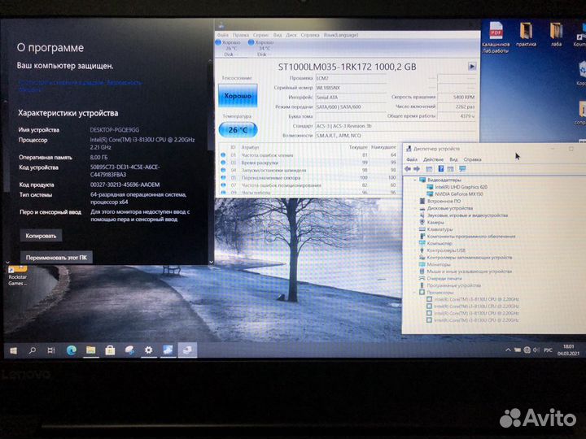
Task: Click the blue Хорошо health status button
Action: point(238,96)
